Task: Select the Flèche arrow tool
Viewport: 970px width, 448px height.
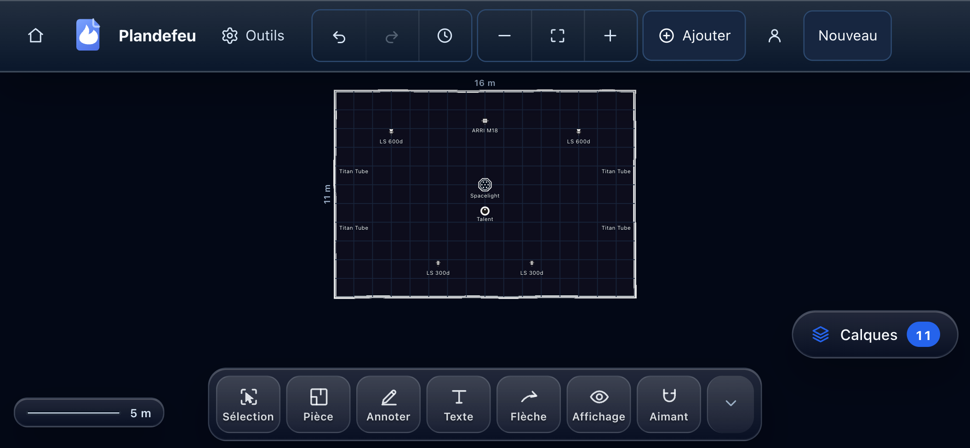Action: (x=529, y=404)
